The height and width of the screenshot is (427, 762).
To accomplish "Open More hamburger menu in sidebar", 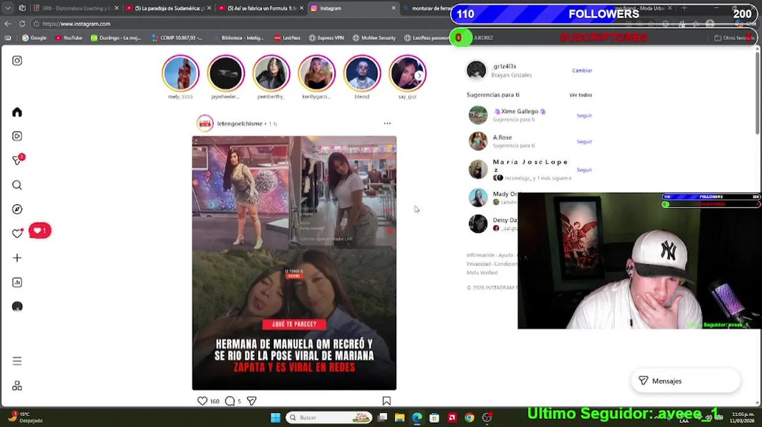I will click(x=17, y=361).
